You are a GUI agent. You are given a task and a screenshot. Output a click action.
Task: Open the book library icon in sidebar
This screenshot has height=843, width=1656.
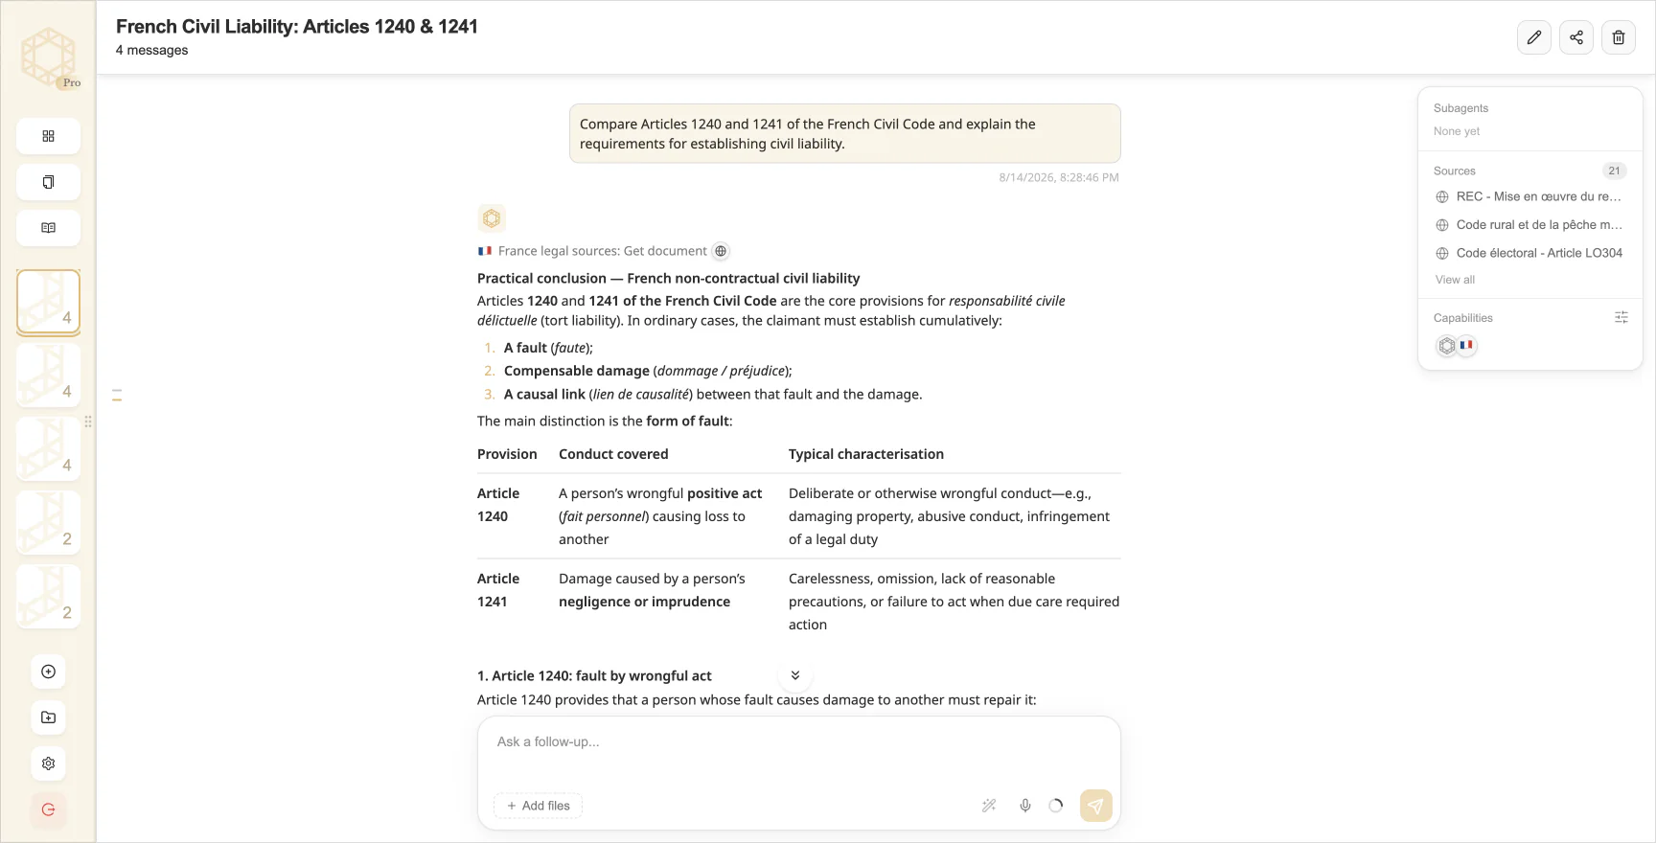(x=48, y=228)
